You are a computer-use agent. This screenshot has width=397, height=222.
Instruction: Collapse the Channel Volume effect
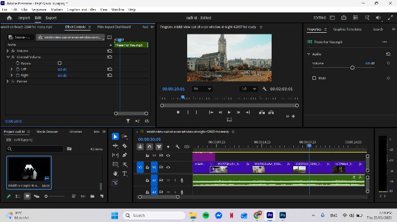[8, 57]
